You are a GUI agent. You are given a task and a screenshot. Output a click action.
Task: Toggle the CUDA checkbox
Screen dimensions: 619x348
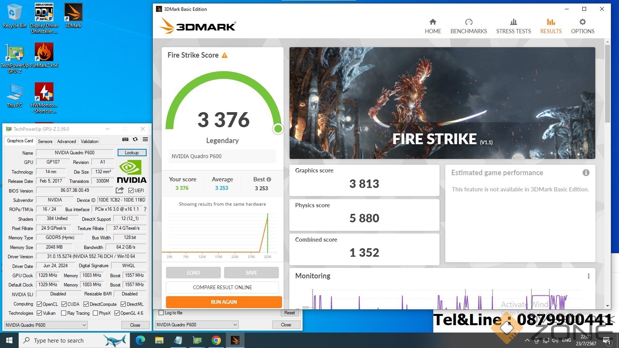64,304
